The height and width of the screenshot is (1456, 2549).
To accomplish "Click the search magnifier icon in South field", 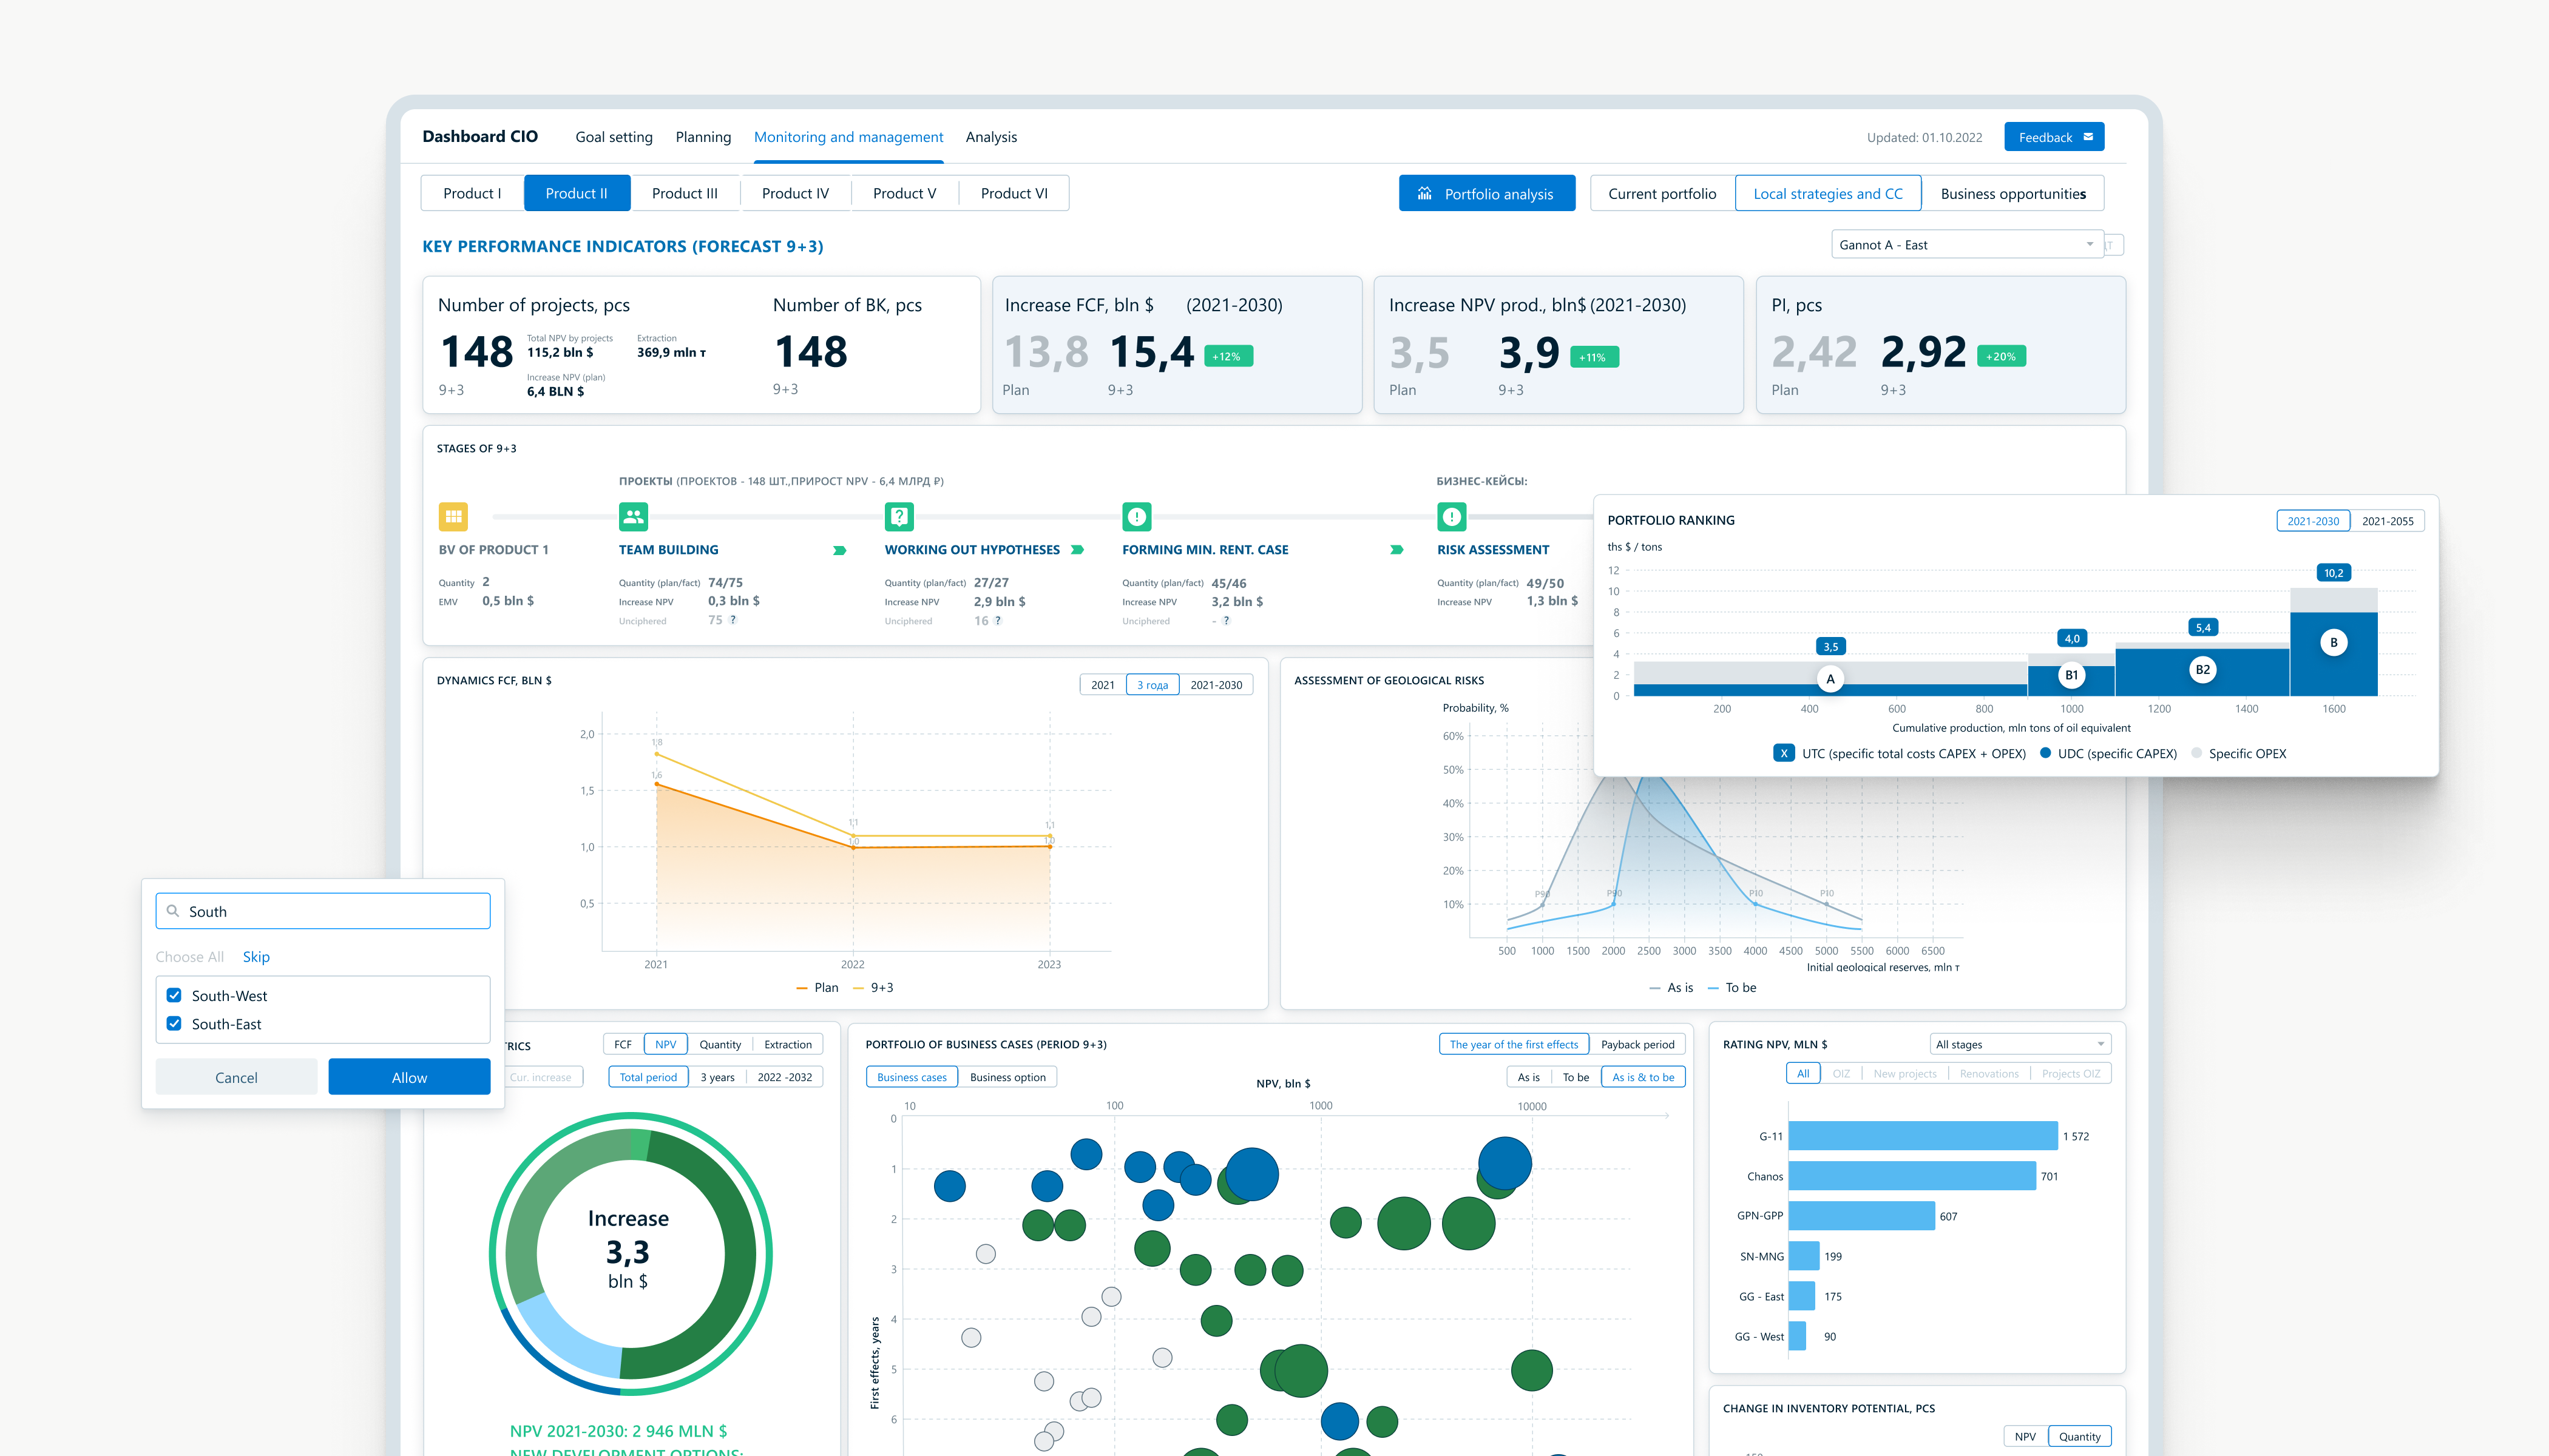I will (173, 911).
